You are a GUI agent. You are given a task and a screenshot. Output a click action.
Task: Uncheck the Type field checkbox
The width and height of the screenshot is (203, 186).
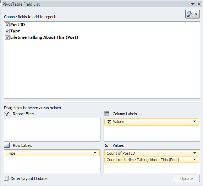click(7, 31)
